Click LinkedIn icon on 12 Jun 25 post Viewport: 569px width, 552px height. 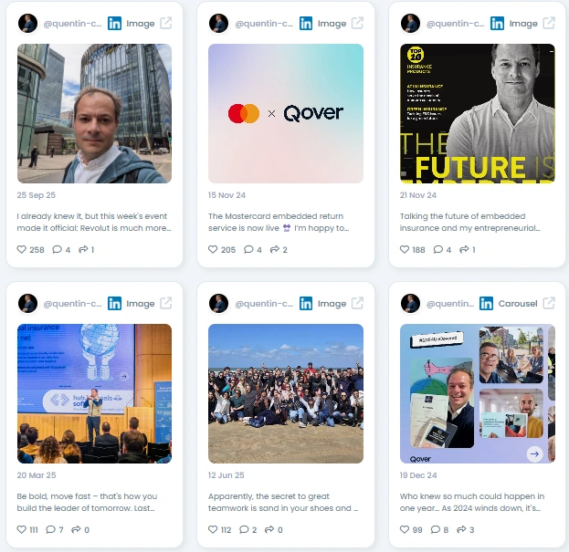pos(306,303)
